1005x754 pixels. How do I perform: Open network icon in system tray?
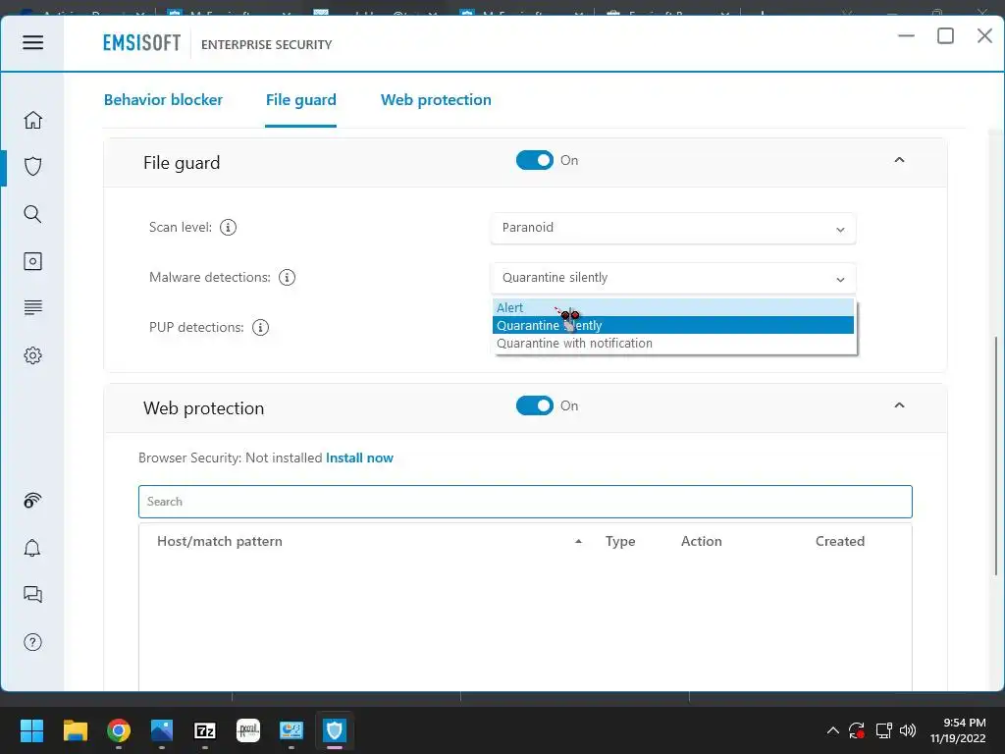coord(884,730)
